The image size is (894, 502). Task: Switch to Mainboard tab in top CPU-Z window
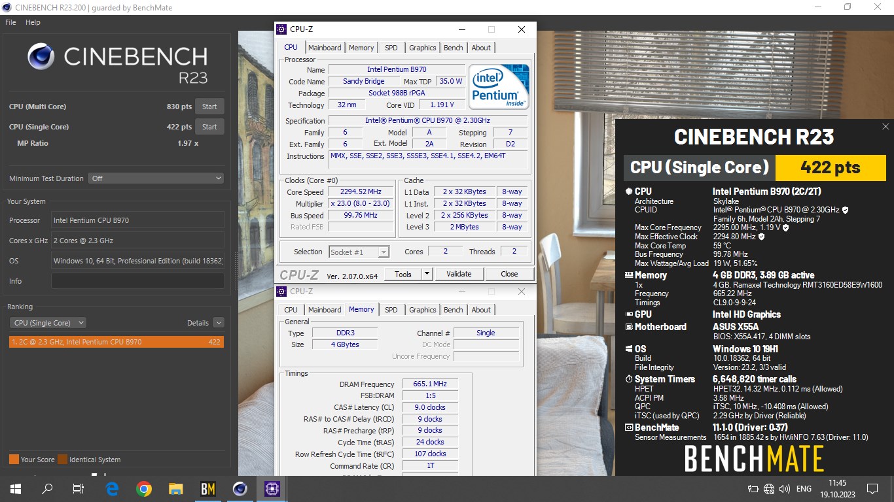pos(325,48)
